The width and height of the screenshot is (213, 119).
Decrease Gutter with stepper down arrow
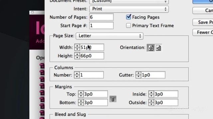(138, 77)
